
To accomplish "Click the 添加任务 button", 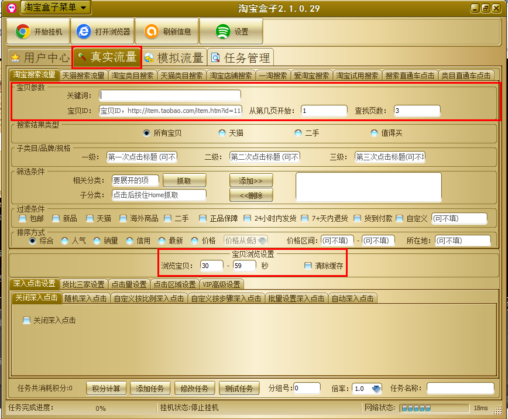I will (150, 388).
